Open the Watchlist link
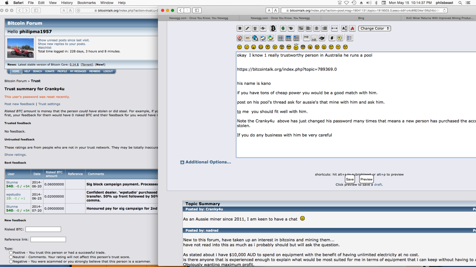 click(45, 47)
